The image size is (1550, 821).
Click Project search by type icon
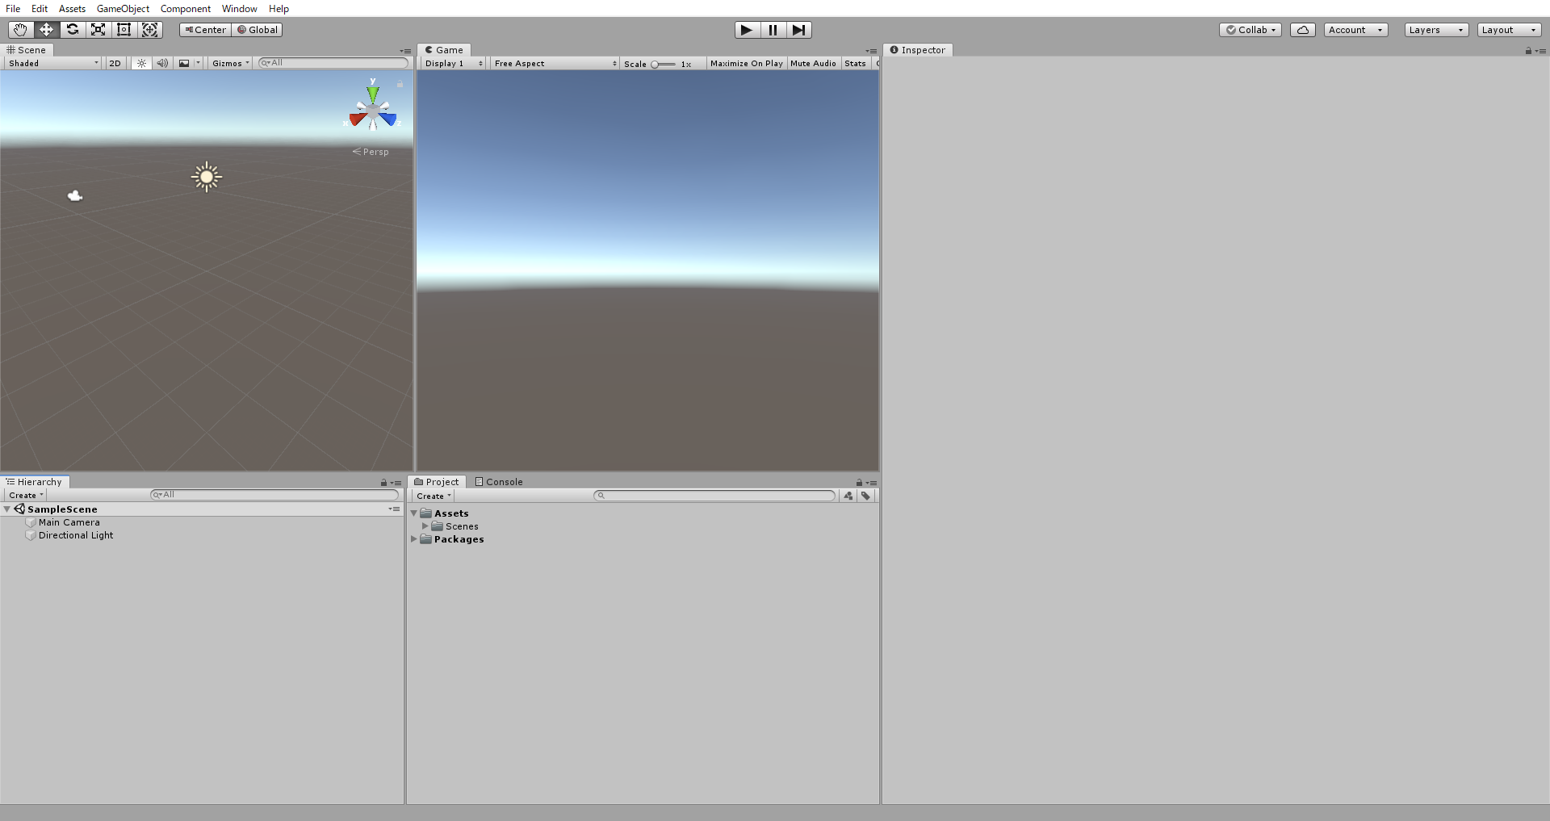(848, 496)
